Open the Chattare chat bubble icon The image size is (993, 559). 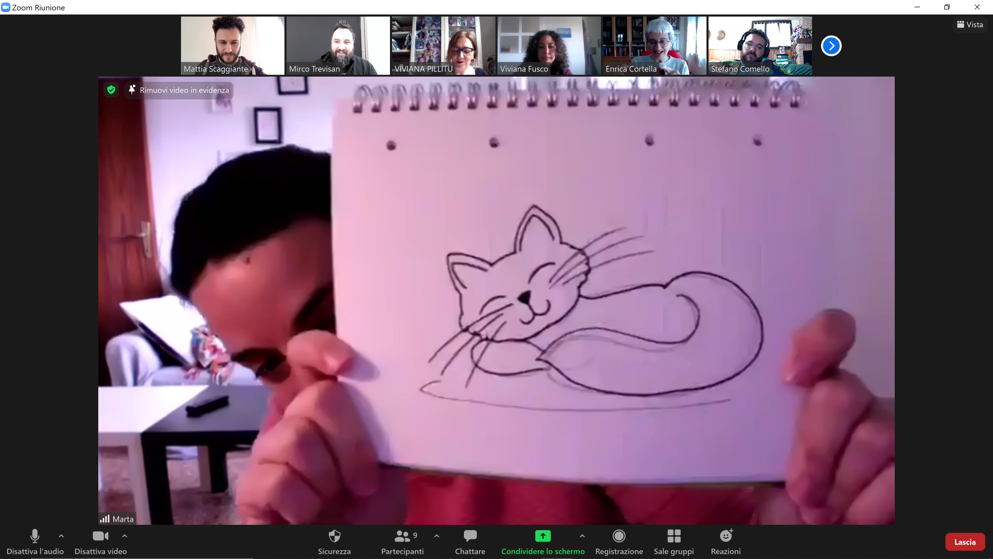click(470, 536)
